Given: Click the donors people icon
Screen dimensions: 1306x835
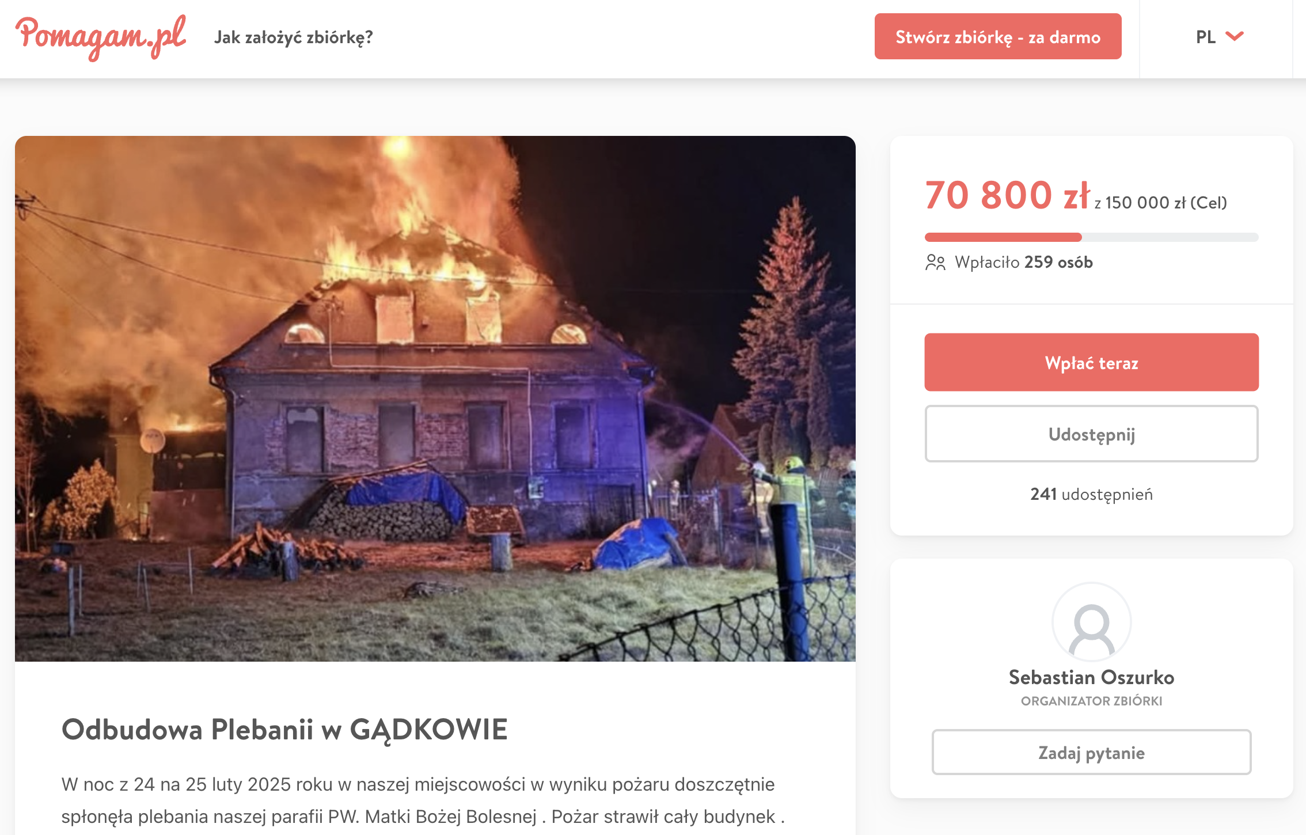Looking at the screenshot, I should (936, 263).
